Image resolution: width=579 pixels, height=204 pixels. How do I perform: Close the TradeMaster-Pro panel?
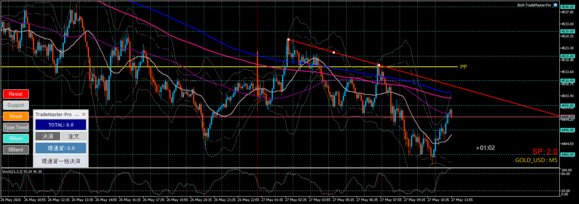point(84,115)
